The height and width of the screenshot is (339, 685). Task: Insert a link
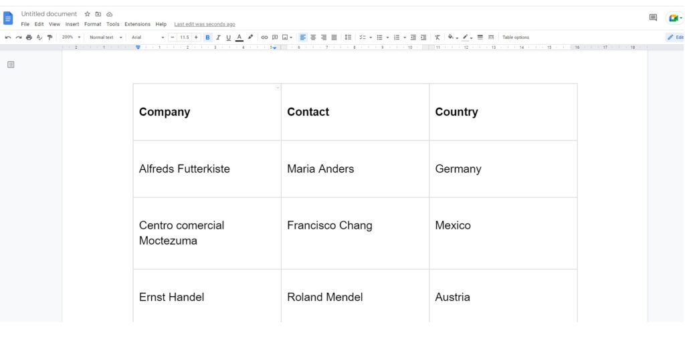264,37
